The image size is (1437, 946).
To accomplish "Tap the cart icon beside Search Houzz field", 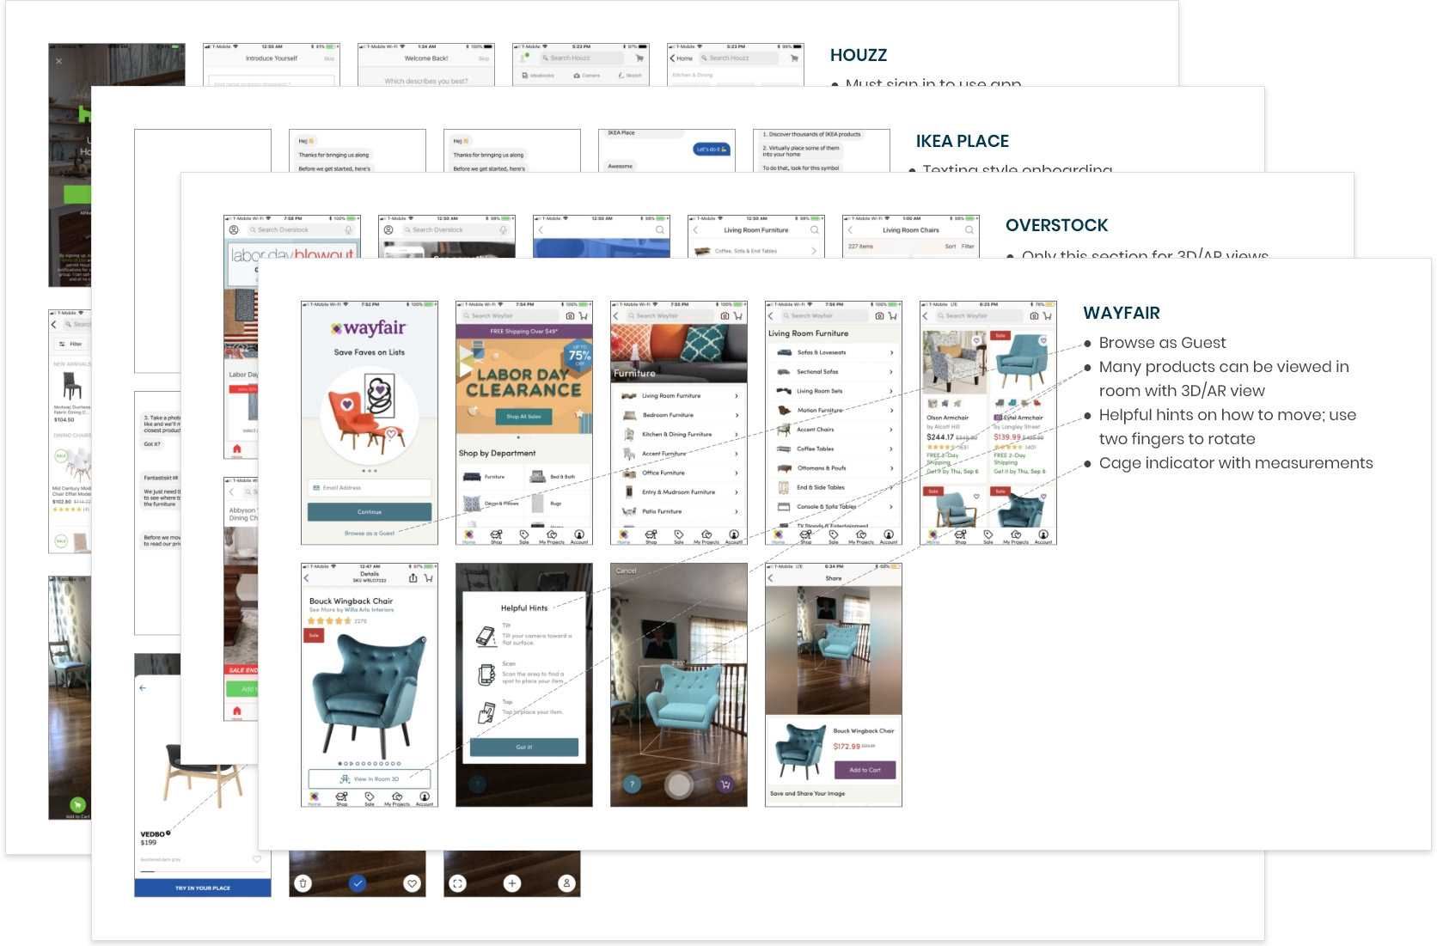I will [x=639, y=58].
